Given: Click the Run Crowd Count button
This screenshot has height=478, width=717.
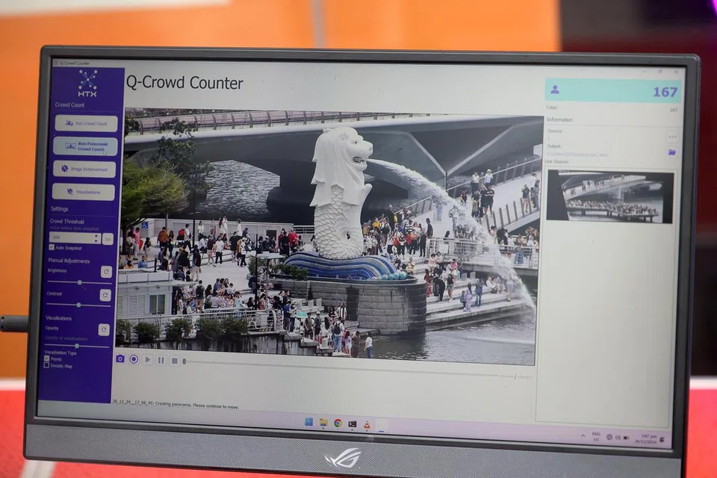Looking at the screenshot, I should pyautogui.click(x=86, y=123).
